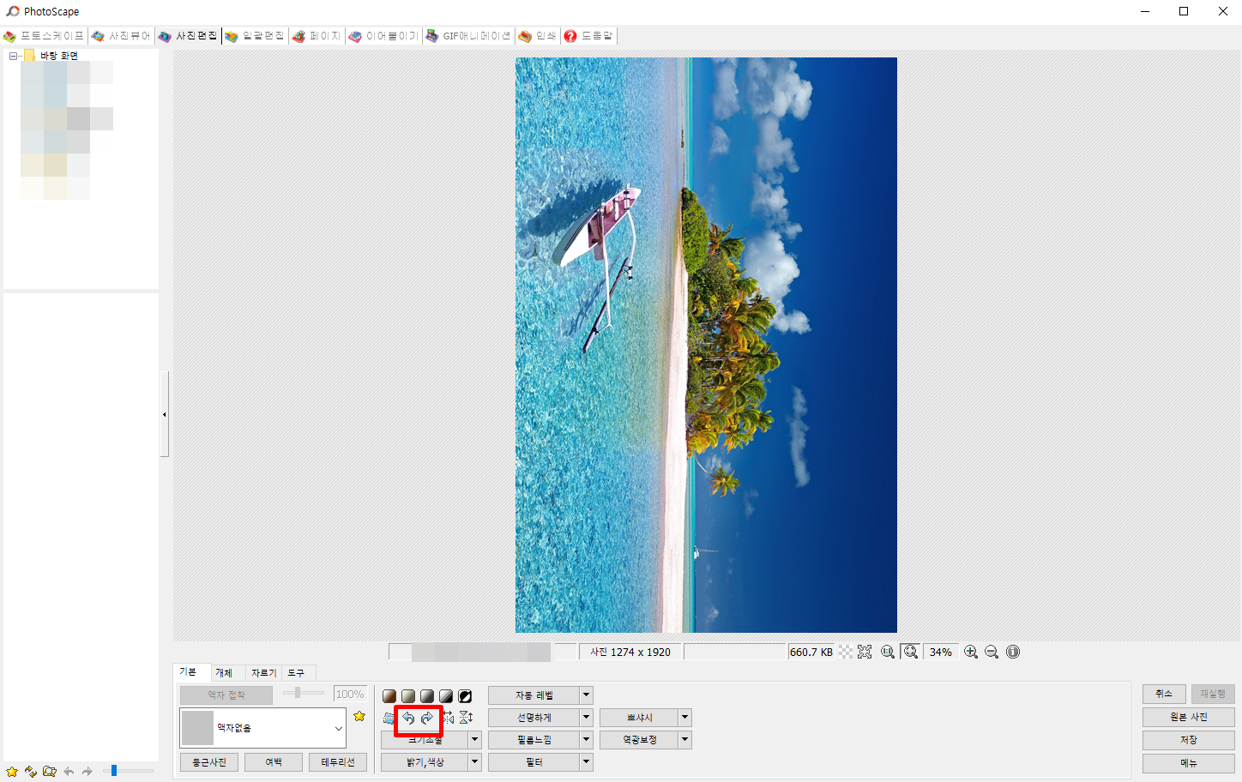Click the vertical flip icon
This screenshot has width=1242, height=782.
466,718
